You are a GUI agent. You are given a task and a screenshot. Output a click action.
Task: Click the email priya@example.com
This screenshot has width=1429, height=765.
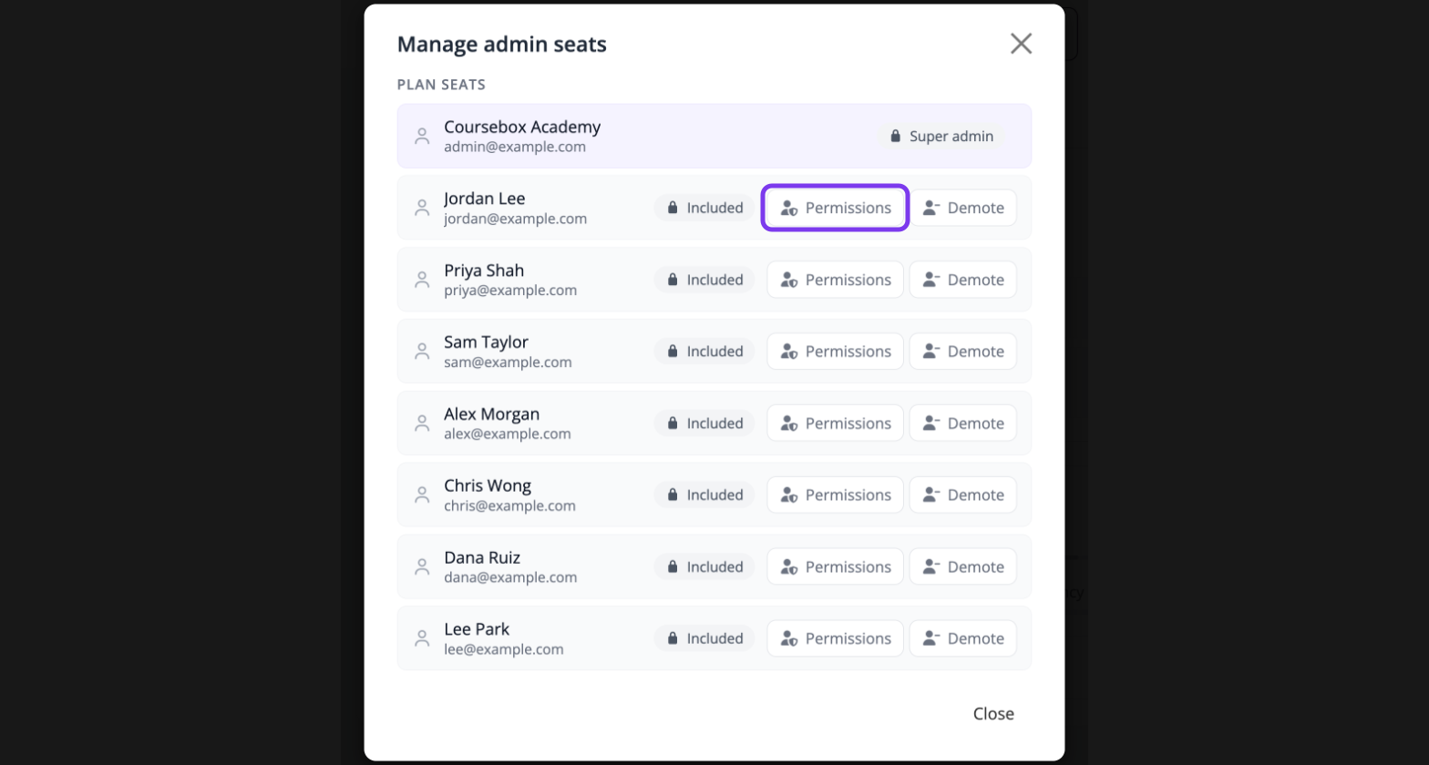click(x=510, y=291)
